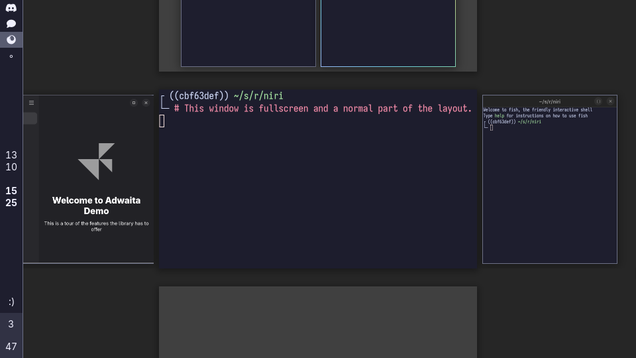Viewport: 636px width, 358px height.
Task: Open the chat bubble workspace icon
Action: tap(11, 24)
